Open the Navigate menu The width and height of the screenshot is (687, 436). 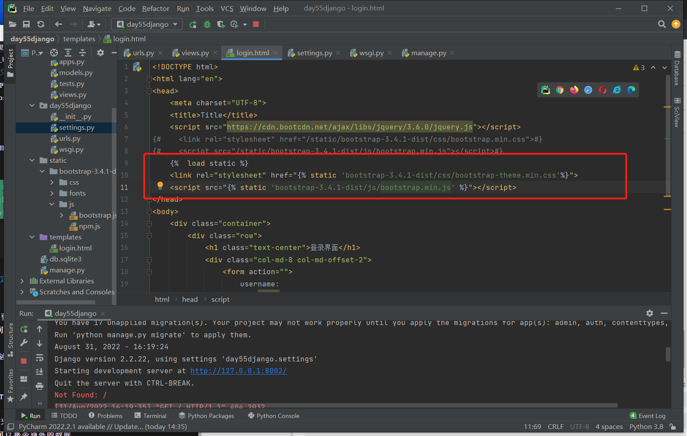pos(97,8)
